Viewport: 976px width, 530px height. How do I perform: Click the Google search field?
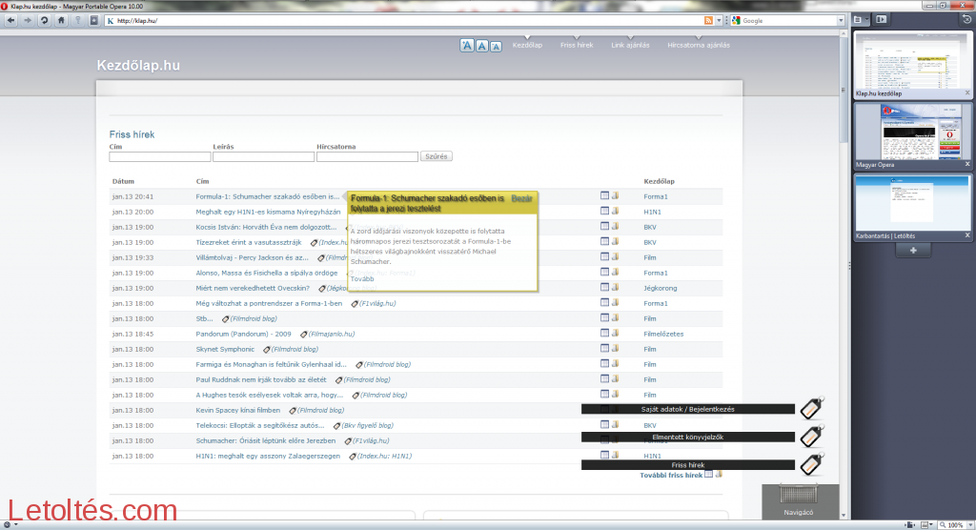click(x=788, y=21)
